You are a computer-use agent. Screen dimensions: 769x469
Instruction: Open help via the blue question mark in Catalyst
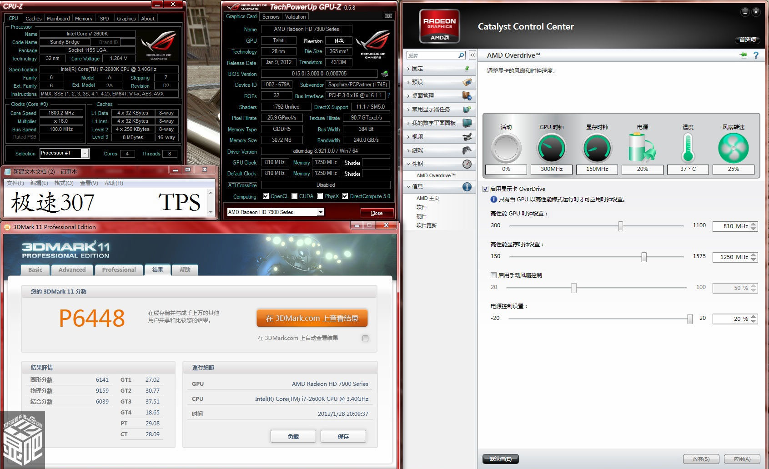[x=756, y=55]
